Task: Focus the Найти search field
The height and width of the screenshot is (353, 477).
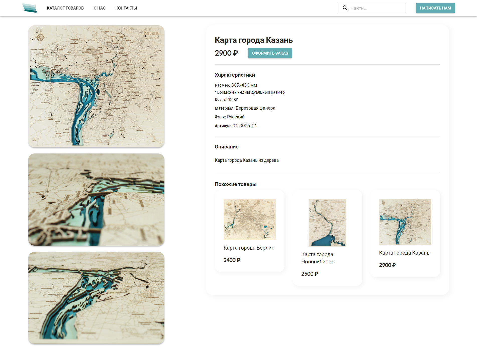Action: click(371, 8)
